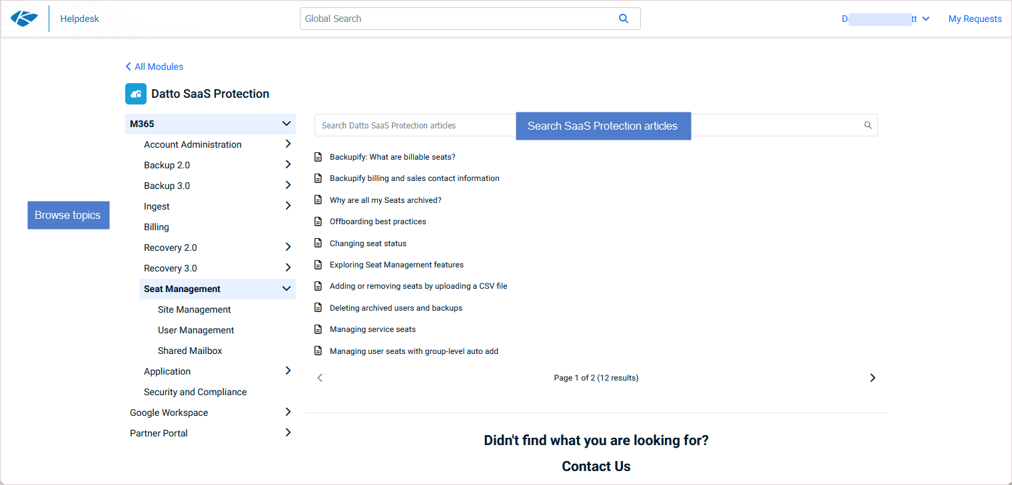Click the previous results page arrow
This screenshot has height=485, width=1012.
[320, 378]
